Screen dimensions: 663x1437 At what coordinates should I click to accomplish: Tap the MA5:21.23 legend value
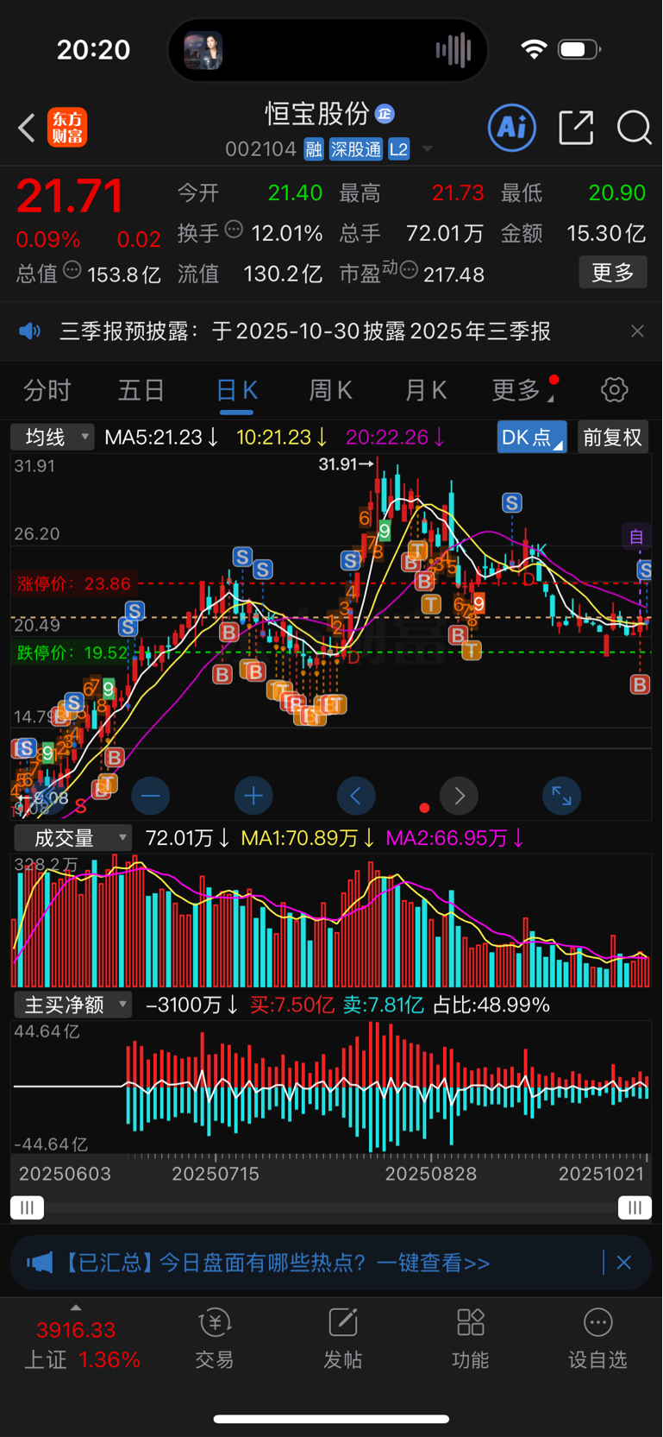[x=160, y=438]
